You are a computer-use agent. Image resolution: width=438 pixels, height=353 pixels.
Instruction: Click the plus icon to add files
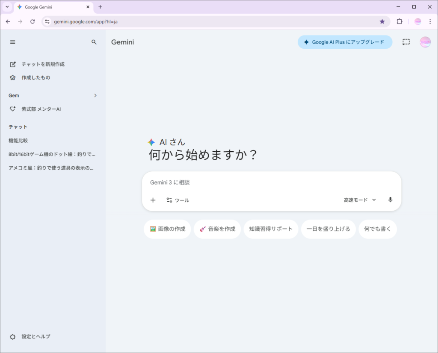[153, 200]
